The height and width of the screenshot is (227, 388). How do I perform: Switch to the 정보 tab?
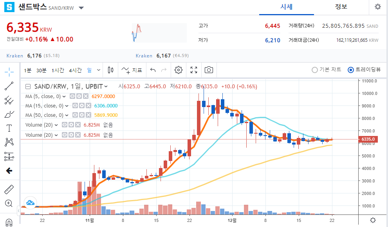[x=341, y=7]
